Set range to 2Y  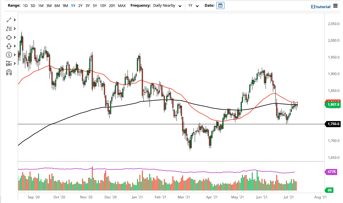click(x=80, y=6)
